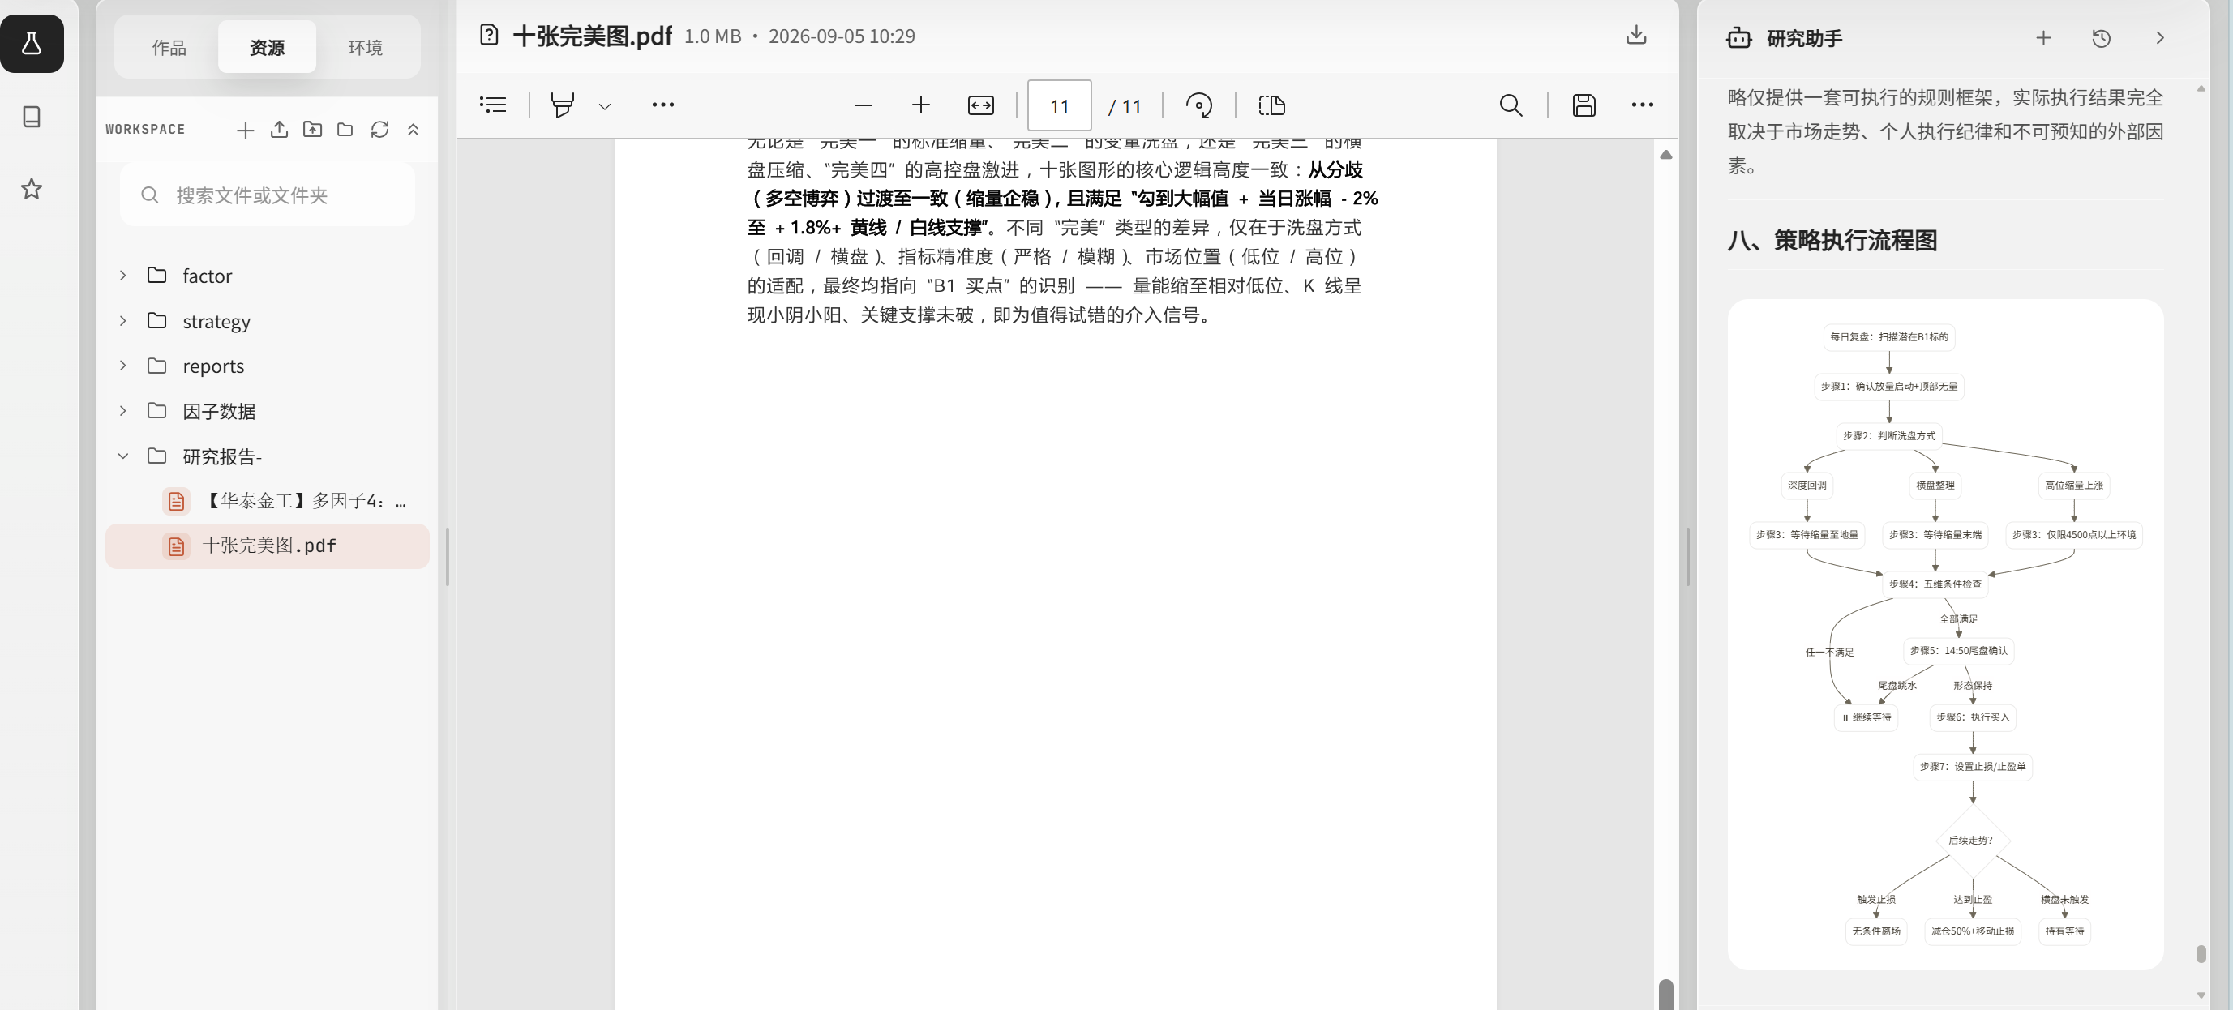Select the 十张完美图.pdf file
The image size is (2233, 1010).
(x=267, y=546)
